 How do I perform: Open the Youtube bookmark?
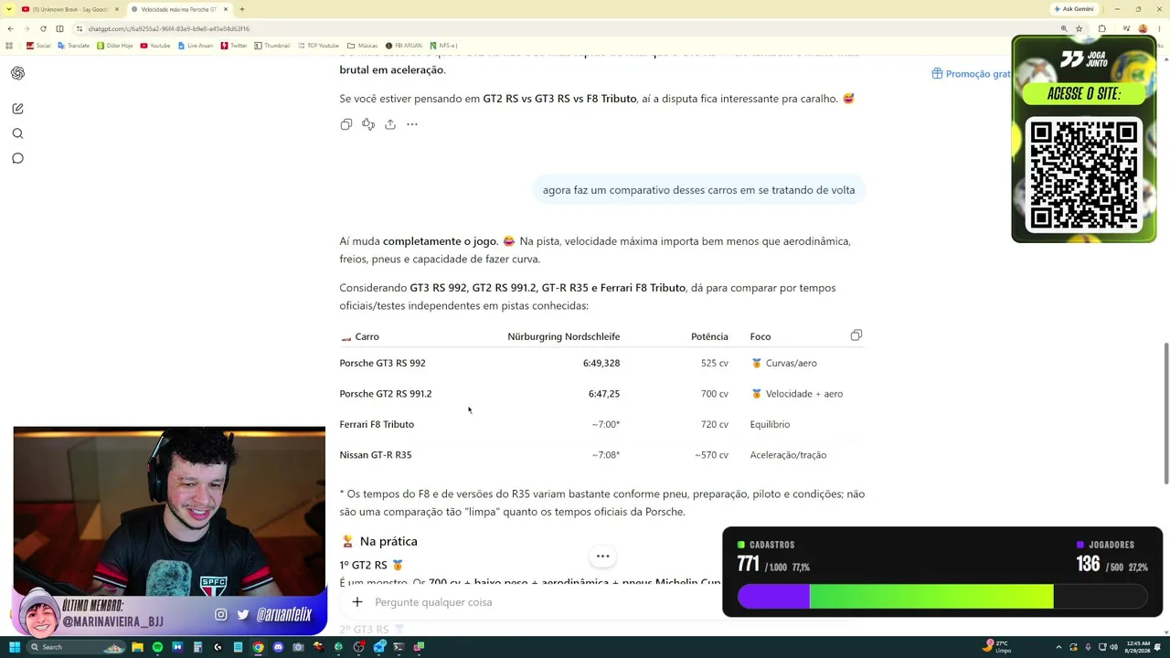[155, 45]
